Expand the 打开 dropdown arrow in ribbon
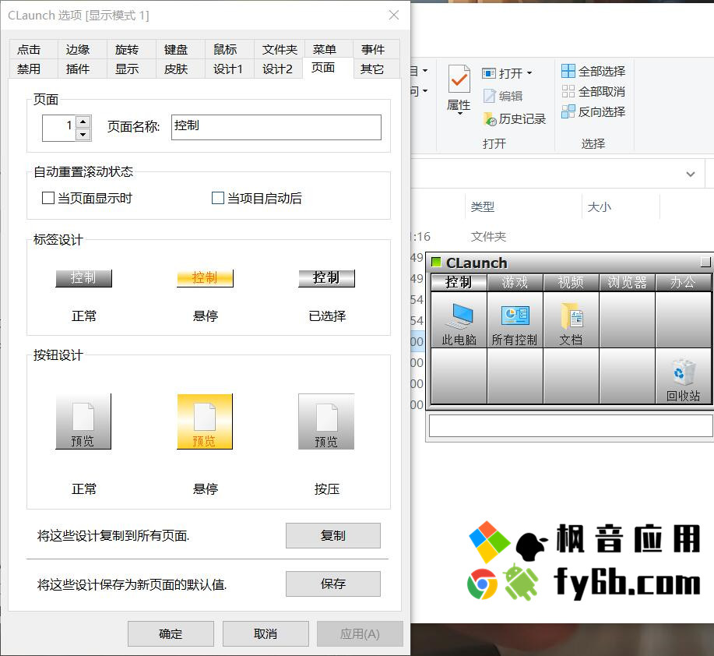Viewport: 714px width, 656px height. pos(529,73)
